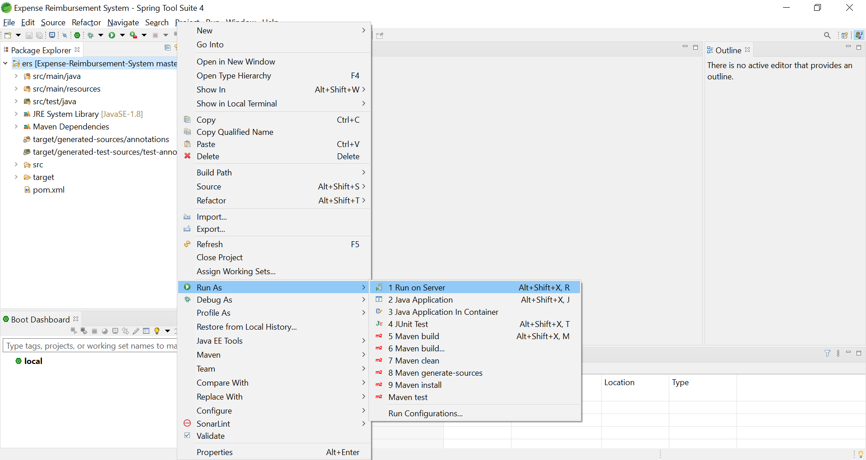Click the Open Perspective icon
Image resolution: width=866 pixels, height=460 pixels.
845,35
